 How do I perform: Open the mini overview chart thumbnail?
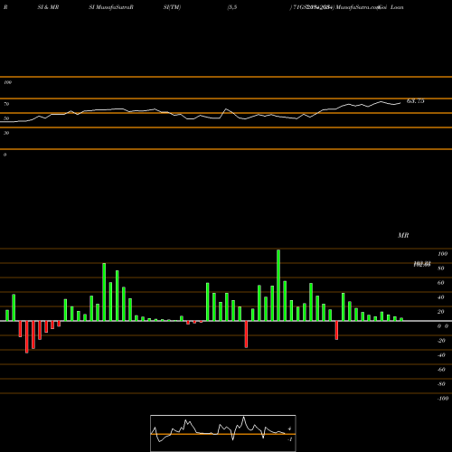223,433
